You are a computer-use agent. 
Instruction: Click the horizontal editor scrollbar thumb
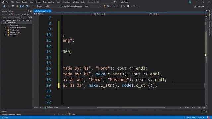pos(131,108)
